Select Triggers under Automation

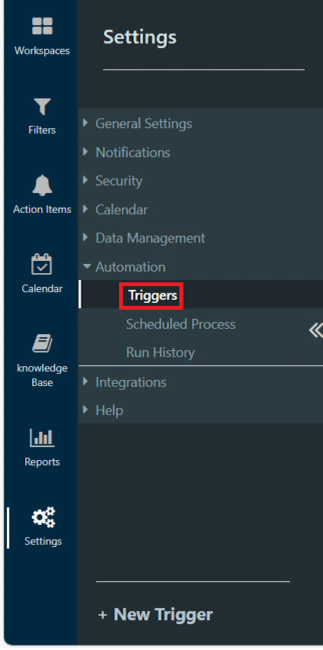click(x=152, y=295)
